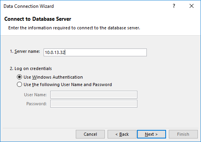This screenshot has height=142, width=201.
Task: Choose Use the following User Name and Password
Action: pos(19,84)
